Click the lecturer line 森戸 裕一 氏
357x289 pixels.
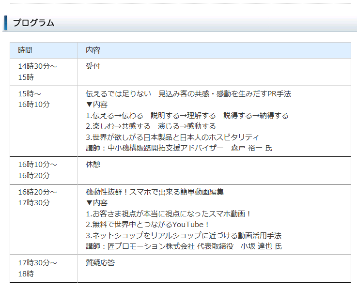(x=179, y=148)
